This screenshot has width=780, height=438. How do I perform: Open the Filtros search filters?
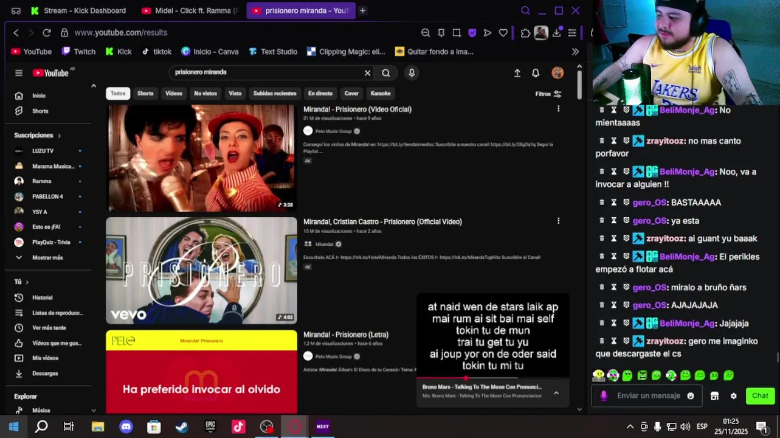click(548, 94)
